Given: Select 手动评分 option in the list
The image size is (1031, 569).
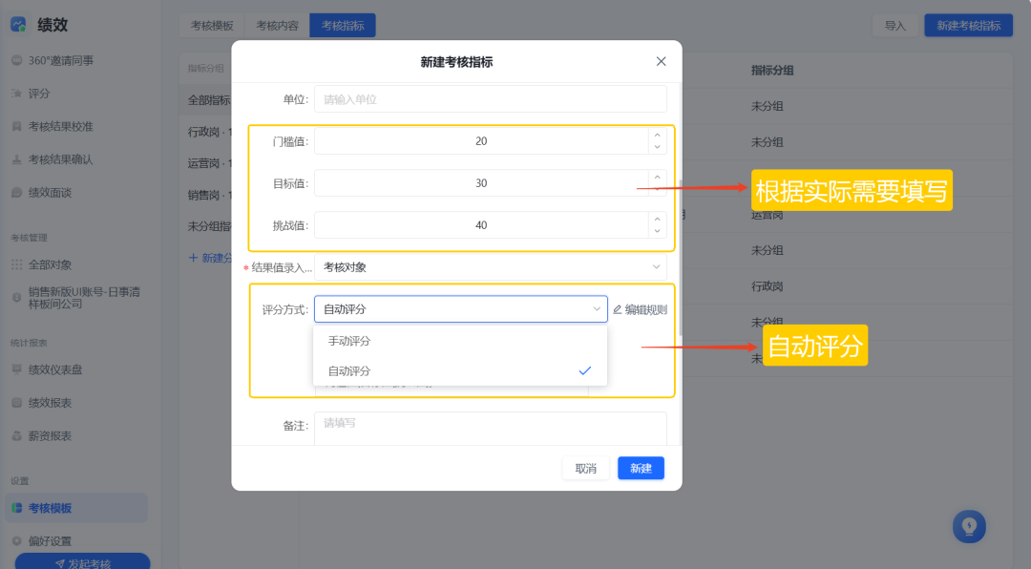Looking at the screenshot, I should pos(349,341).
